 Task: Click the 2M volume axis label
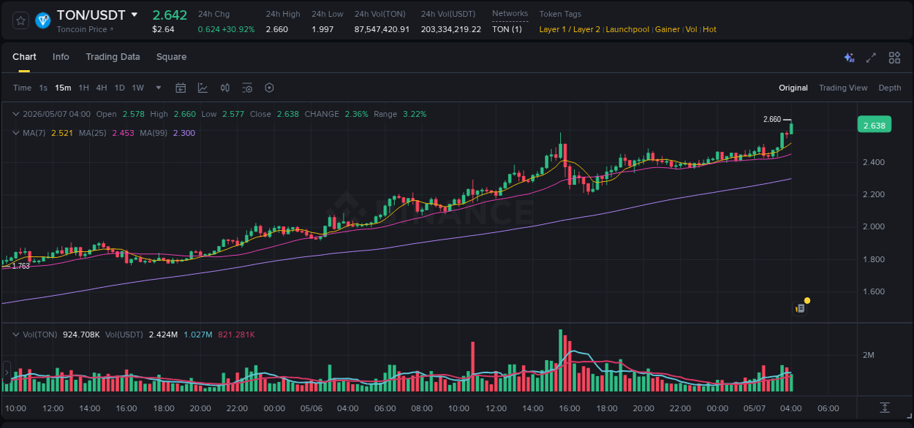[869, 355]
